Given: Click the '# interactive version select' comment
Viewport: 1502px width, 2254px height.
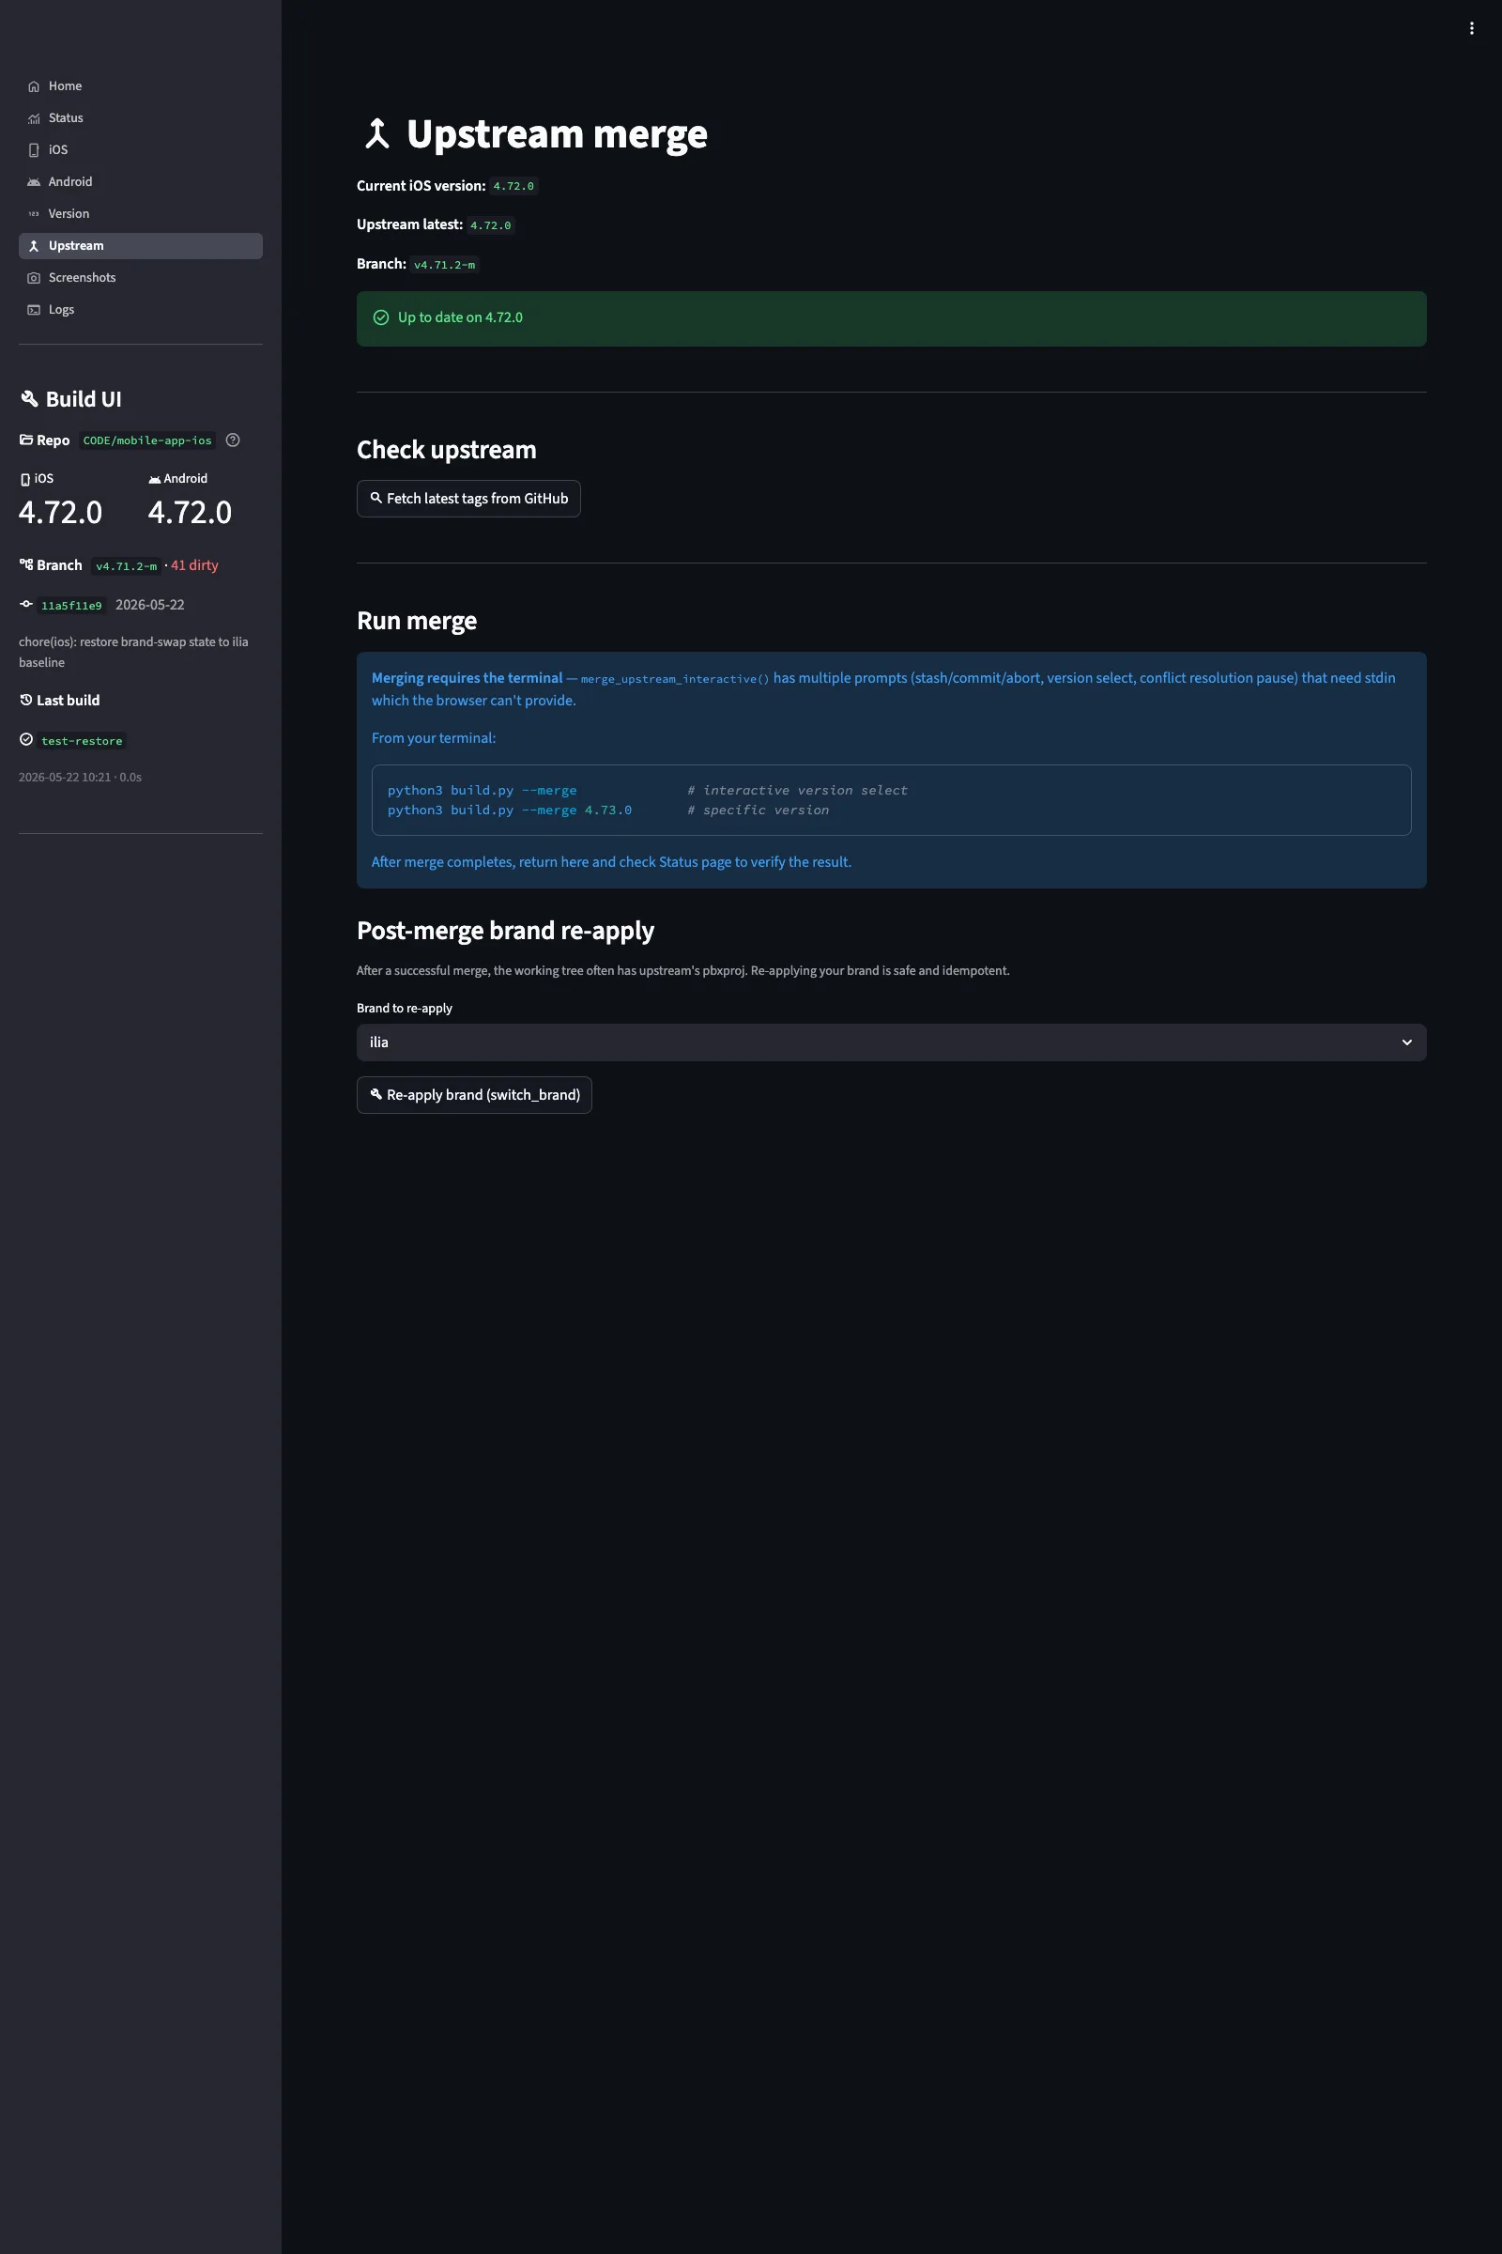Looking at the screenshot, I should coord(797,791).
